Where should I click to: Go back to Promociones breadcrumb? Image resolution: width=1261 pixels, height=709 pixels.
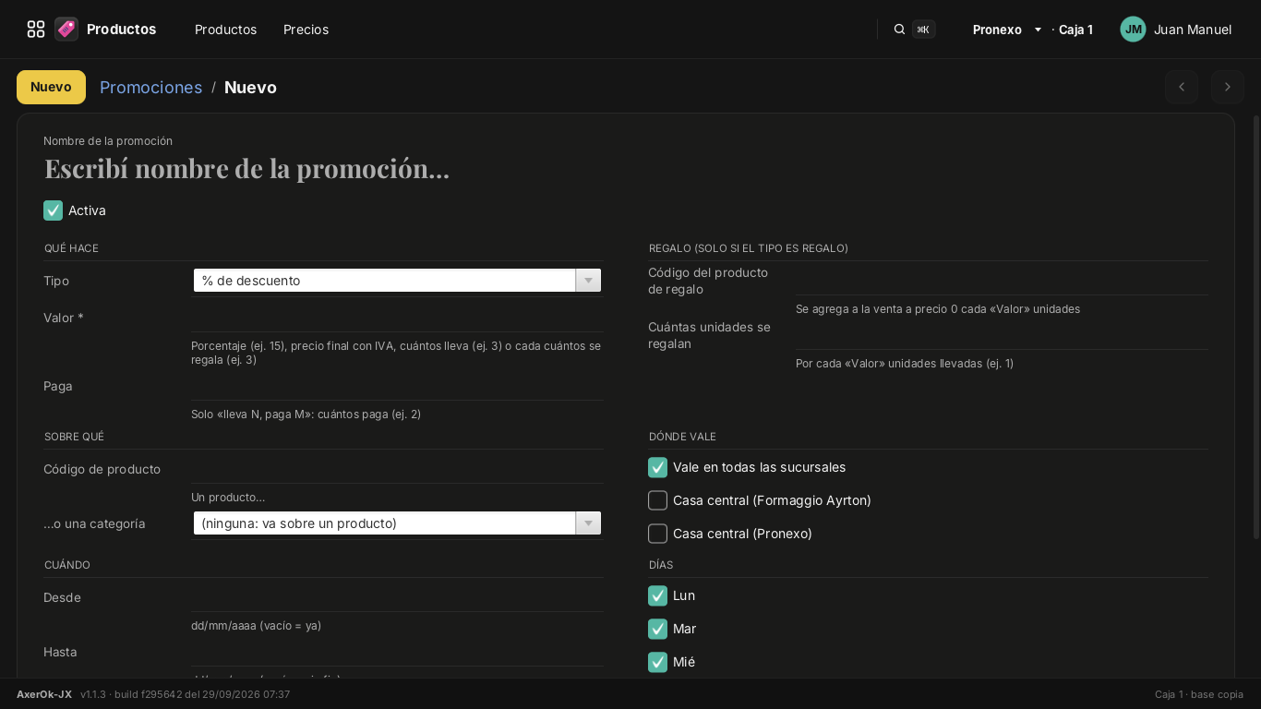[150, 87]
